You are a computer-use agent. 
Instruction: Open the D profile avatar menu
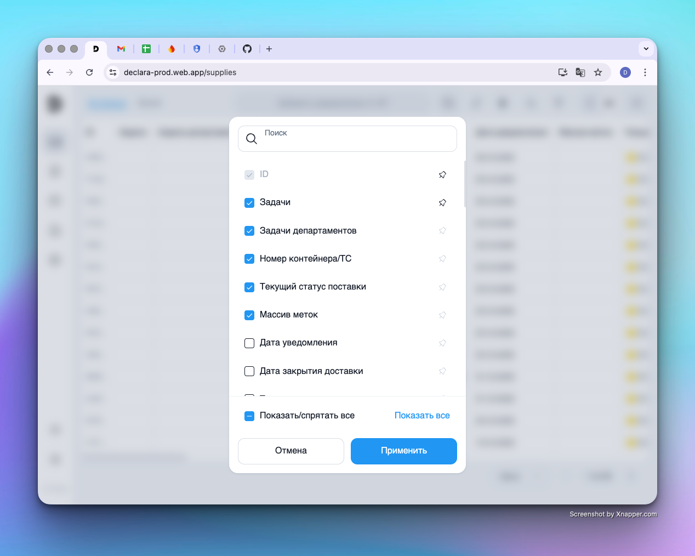click(625, 72)
